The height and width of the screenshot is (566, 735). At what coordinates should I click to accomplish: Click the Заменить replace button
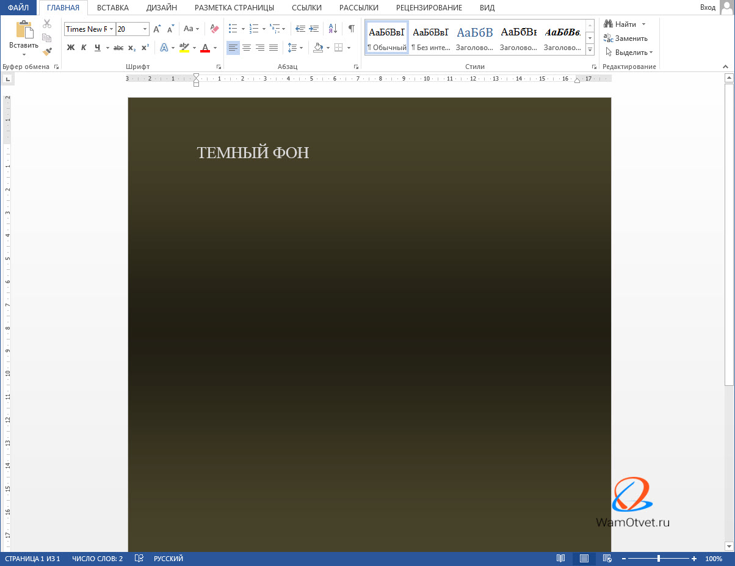(x=626, y=38)
